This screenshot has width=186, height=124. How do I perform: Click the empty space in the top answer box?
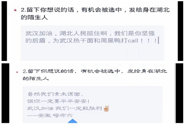click(92, 53)
